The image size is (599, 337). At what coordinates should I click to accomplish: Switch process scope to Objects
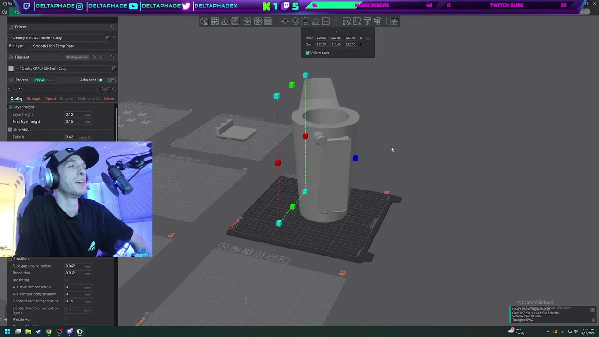[51, 80]
